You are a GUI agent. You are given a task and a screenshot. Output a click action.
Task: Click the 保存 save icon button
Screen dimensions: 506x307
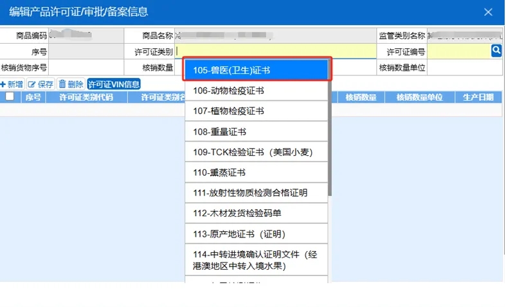pyautogui.click(x=41, y=84)
